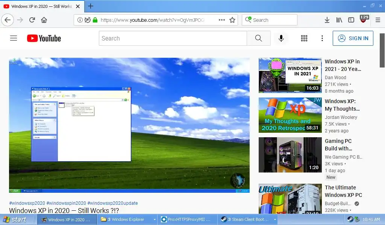385x225 pixels.
Task: Click the Dan Wood channel name
Action: coord(335,77)
